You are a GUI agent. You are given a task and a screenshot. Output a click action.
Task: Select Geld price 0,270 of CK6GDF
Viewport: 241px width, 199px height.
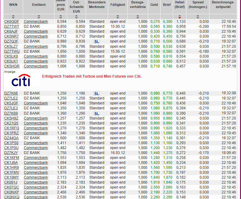click(x=155, y=22)
